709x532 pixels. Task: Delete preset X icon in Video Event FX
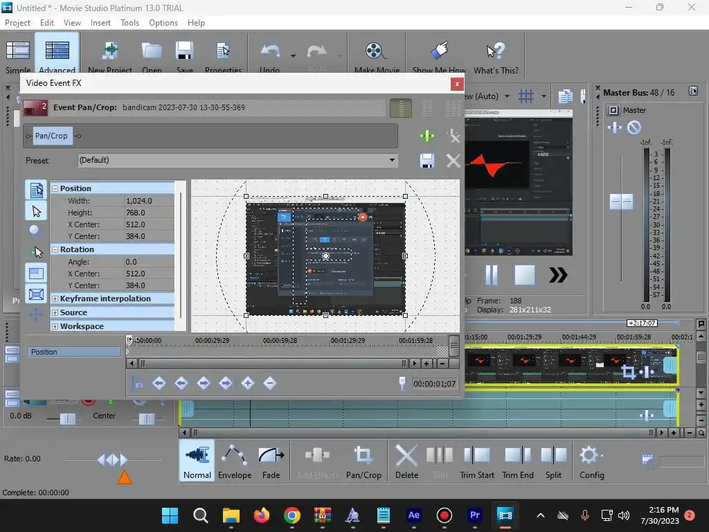pyautogui.click(x=453, y=161)
